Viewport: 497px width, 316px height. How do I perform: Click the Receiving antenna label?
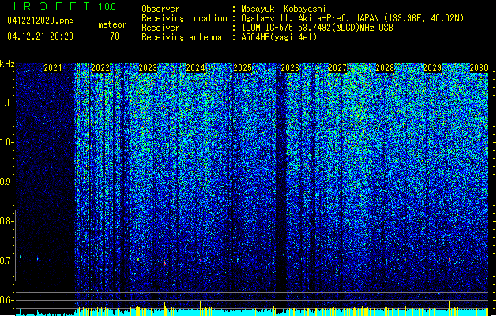(x=182, y=37)
